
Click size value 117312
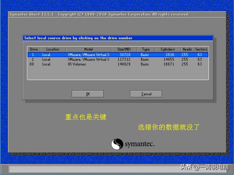[124, 59]
